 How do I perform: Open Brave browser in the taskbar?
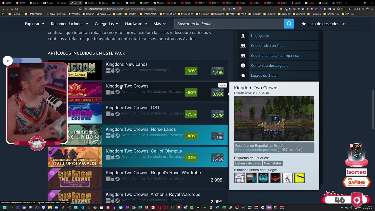coord(179,207)
